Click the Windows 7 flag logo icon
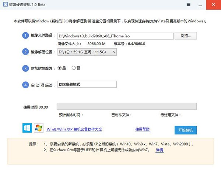 [x=39, y=128]
